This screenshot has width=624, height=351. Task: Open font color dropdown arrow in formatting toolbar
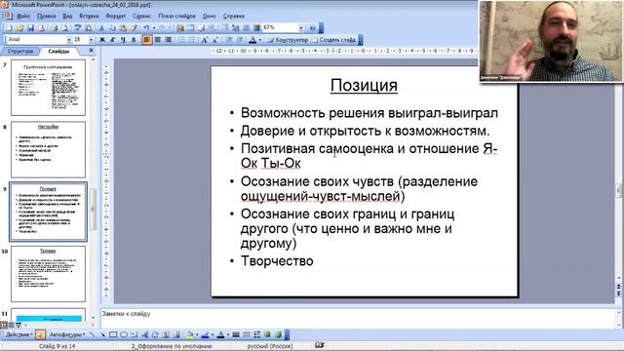click(x=260, y=40)
